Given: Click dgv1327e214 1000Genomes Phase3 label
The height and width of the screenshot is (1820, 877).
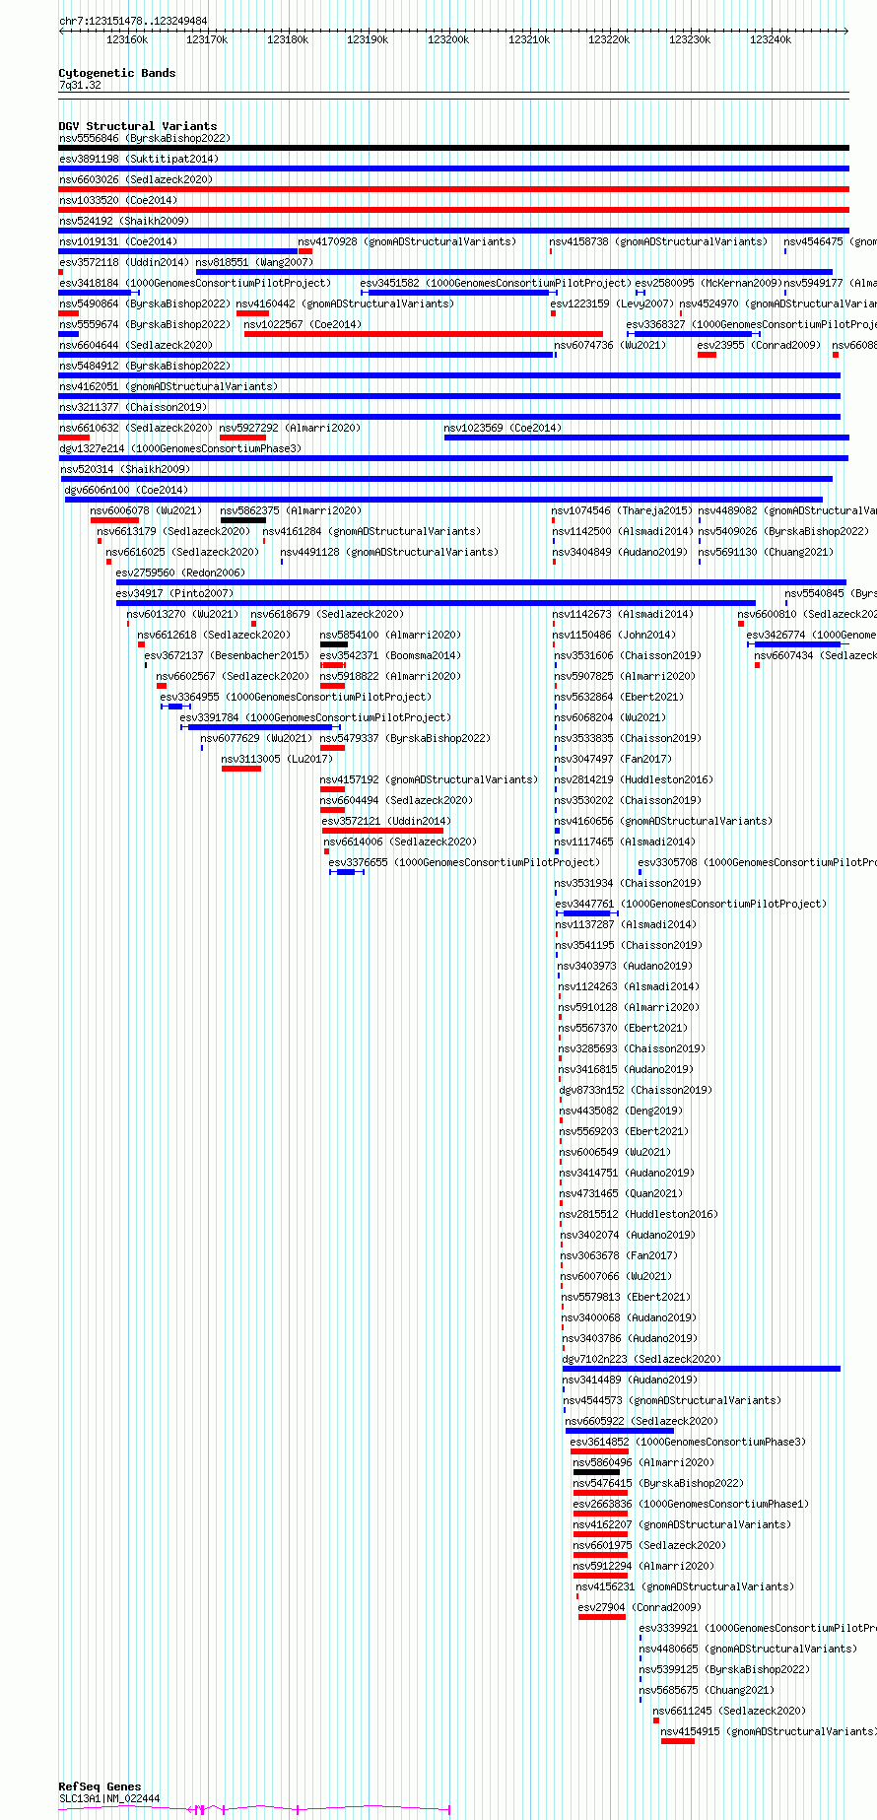Looking at the screenshot, I should click(180, 448).
